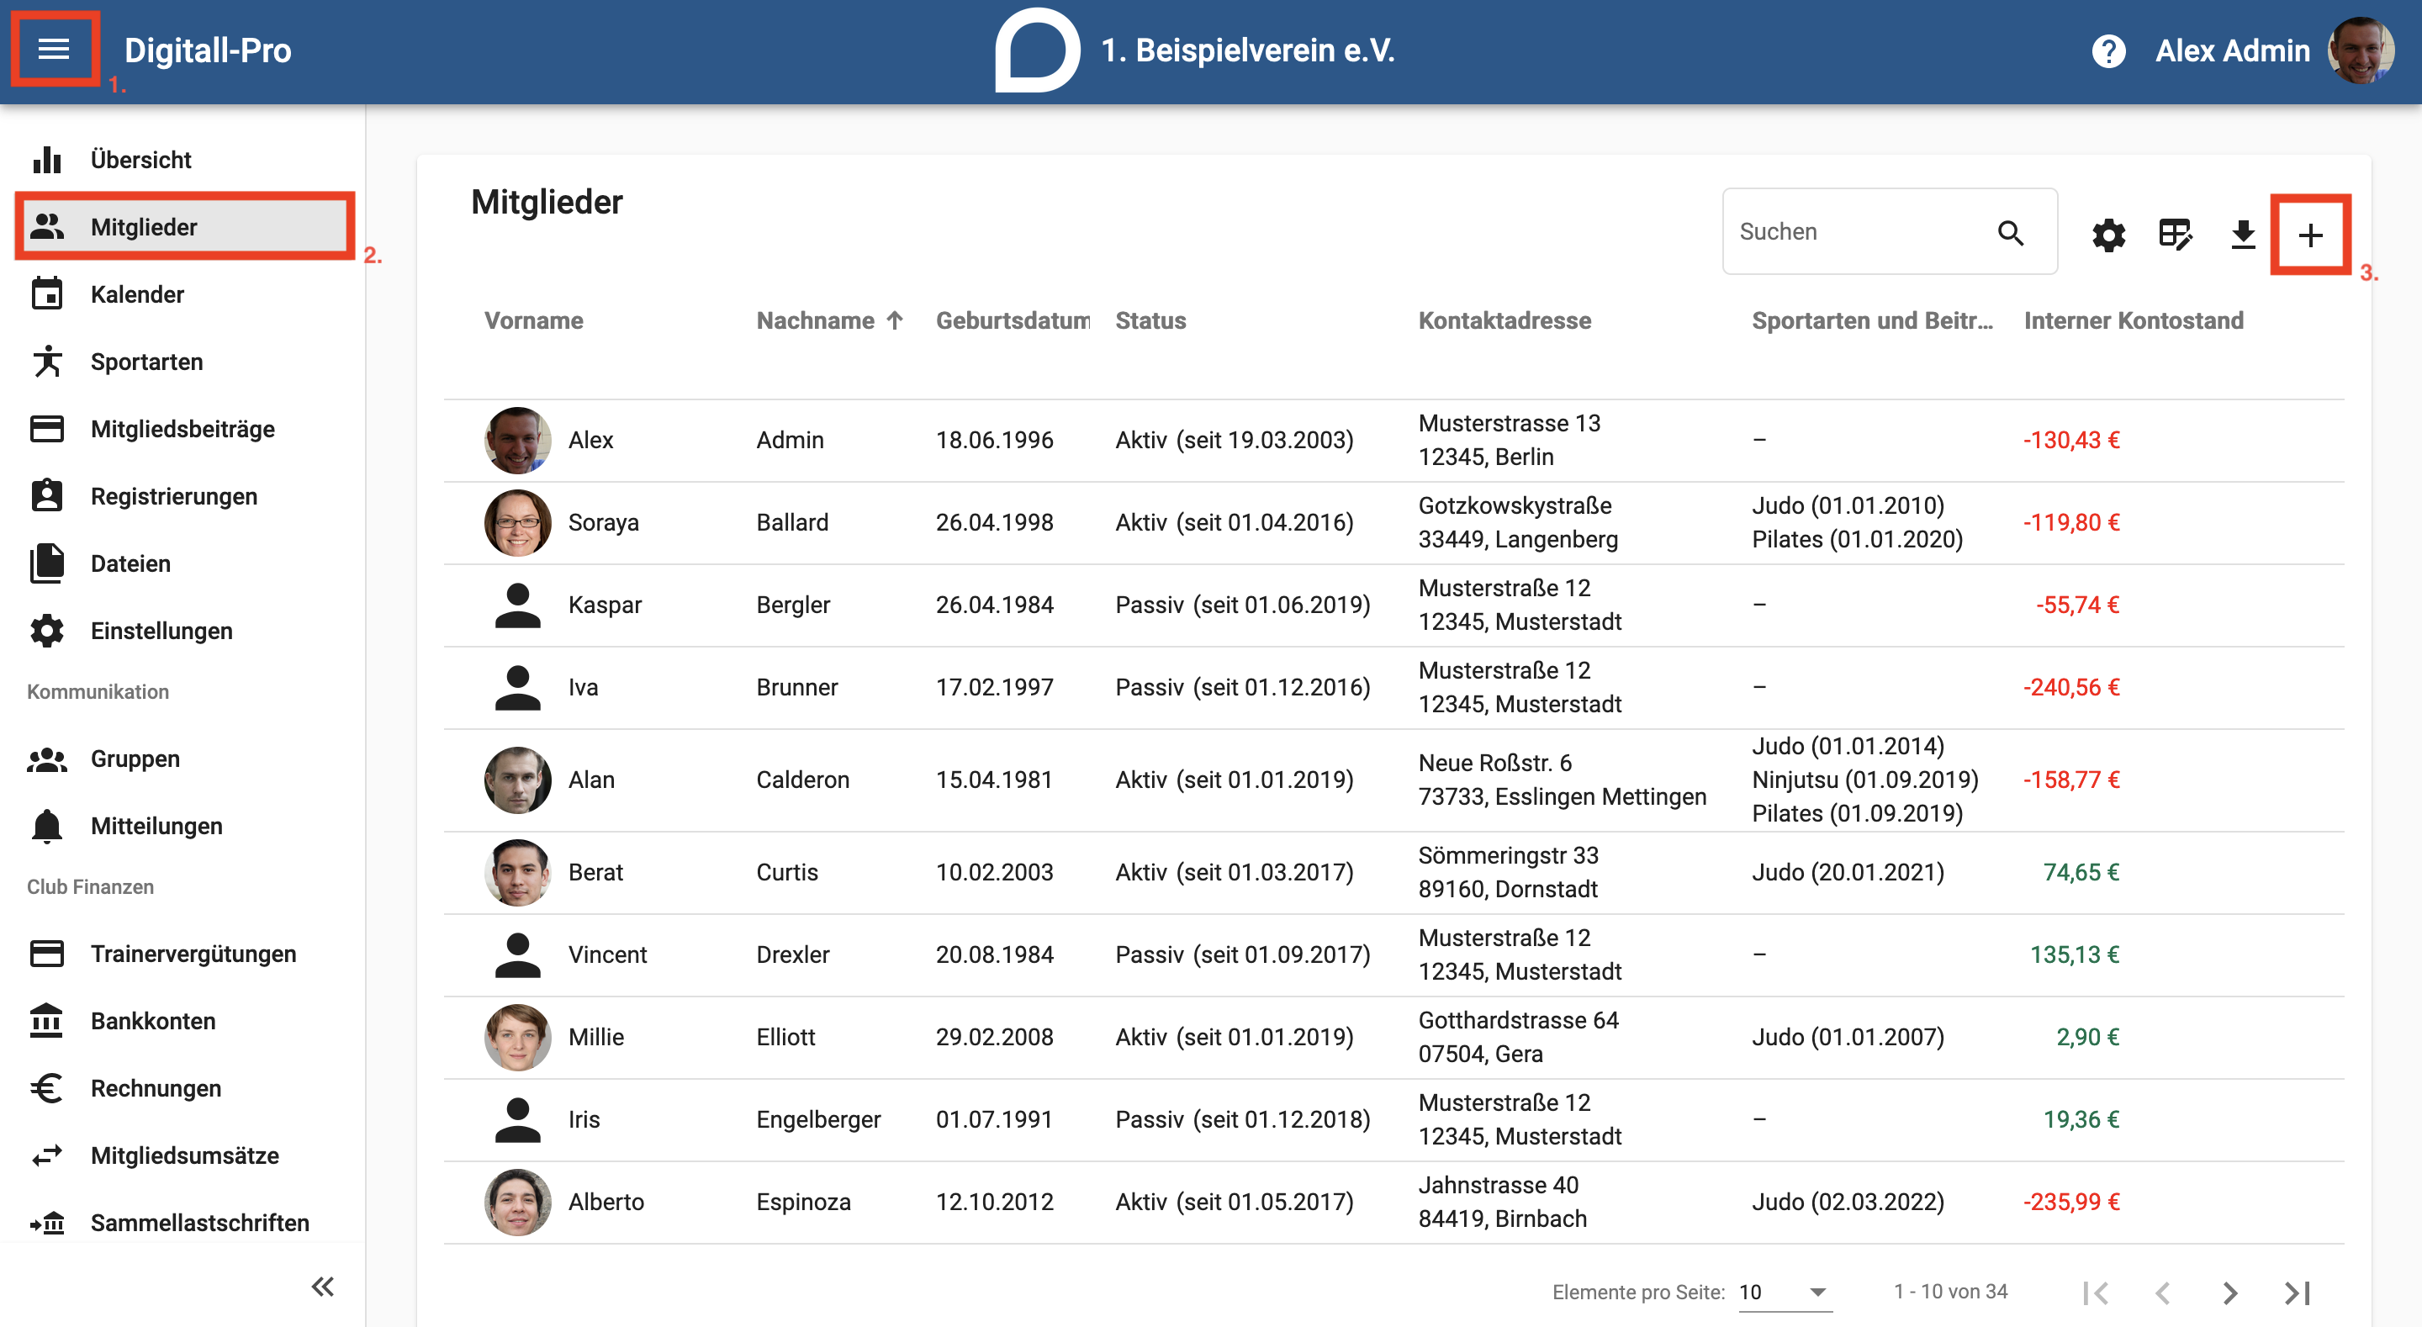Image resolution: width=2422 pixels, height=1327 pixels.
Task: Sort by Status column header
Action: [x=1150, y=320]
